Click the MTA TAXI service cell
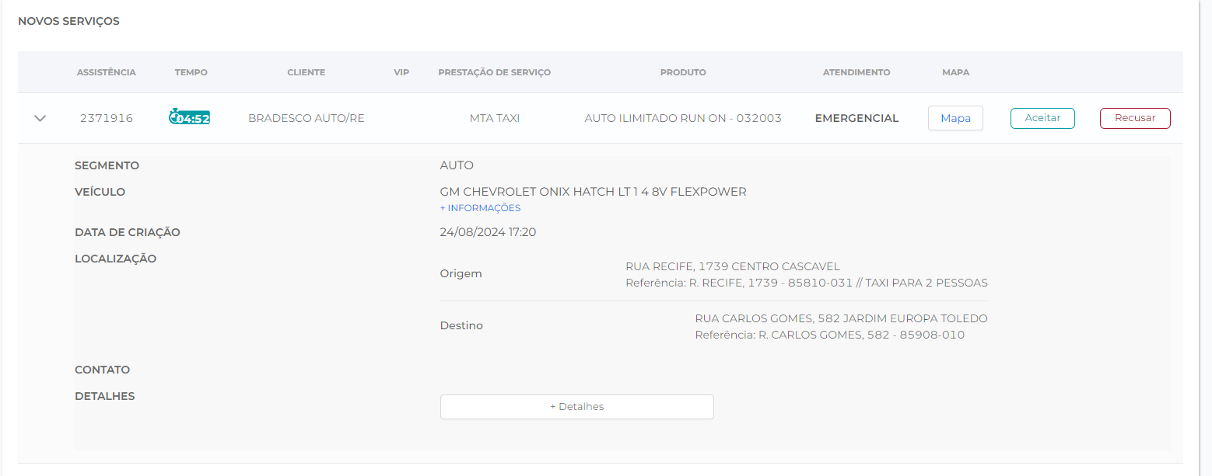1212x476 pixels. [x=495, y=118]
